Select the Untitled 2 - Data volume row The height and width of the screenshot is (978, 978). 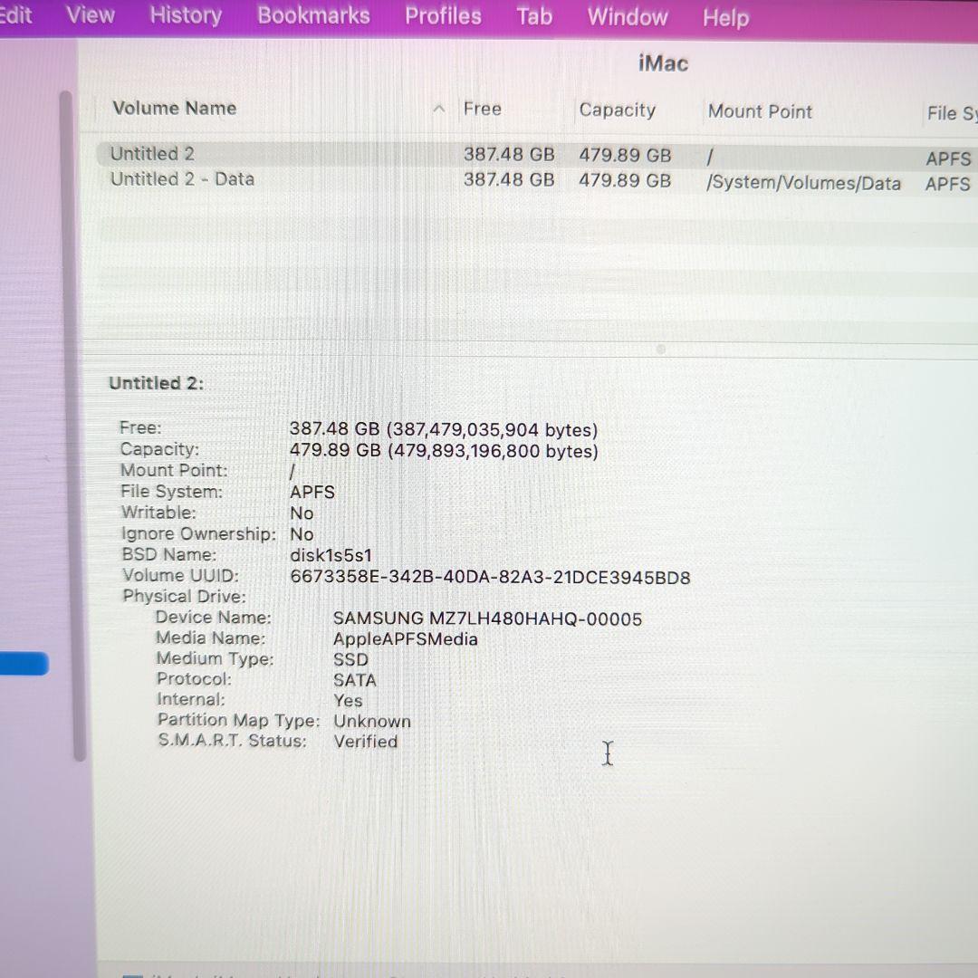point(272,180)
